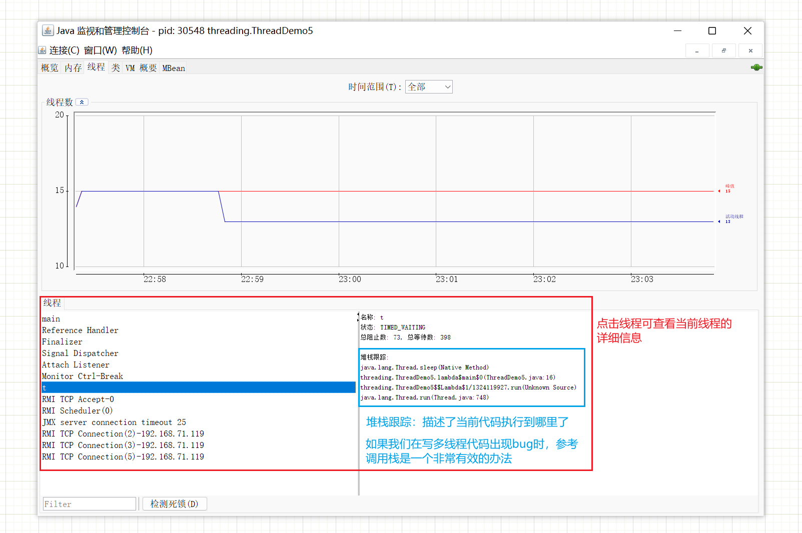The height and width of the screenshot is (533, 802).
Task: Select the main thread
Action: [x=199, y=319]
